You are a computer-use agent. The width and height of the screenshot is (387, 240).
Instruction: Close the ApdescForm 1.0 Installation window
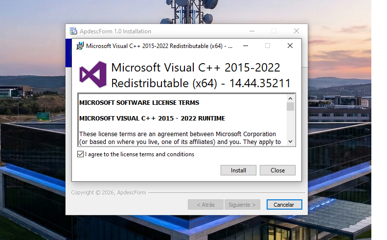[x=296, y=31]
